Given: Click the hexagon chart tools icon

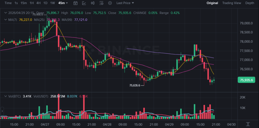Looking at the screenshot, I should point(110,3).
